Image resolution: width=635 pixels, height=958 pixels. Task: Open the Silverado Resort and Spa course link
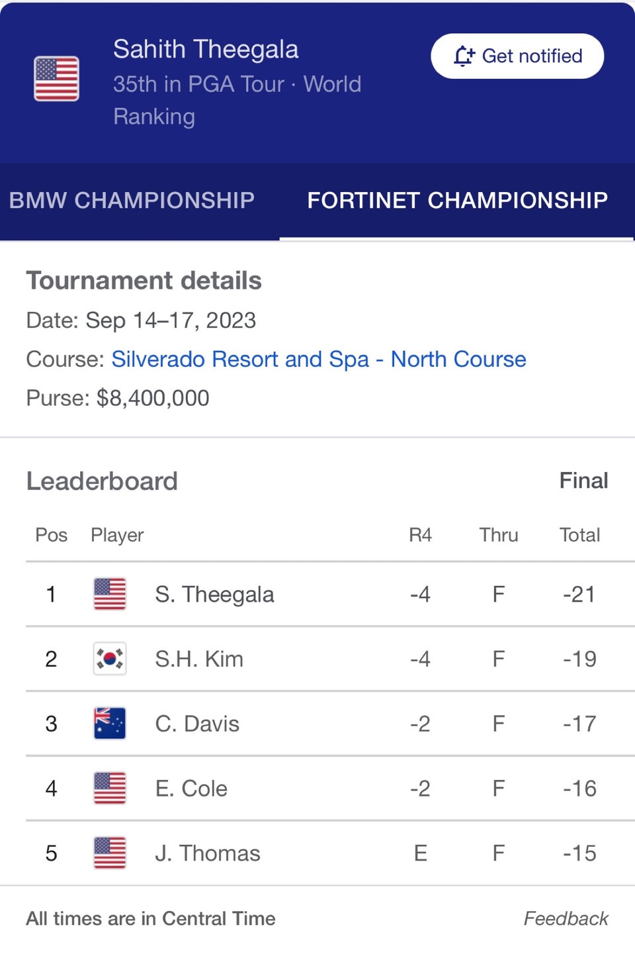pyautogui.click(x=319, y=359)
